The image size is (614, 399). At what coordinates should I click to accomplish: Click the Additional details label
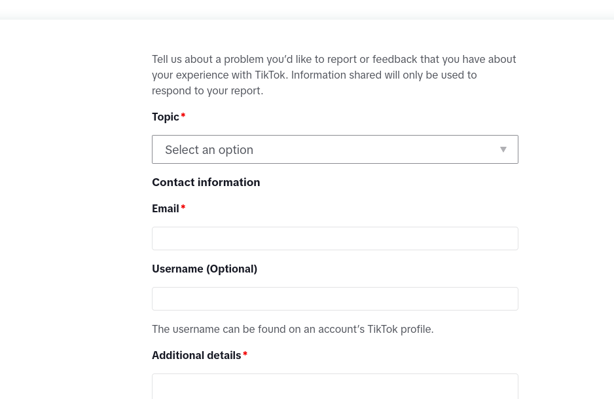pos(196,355)
